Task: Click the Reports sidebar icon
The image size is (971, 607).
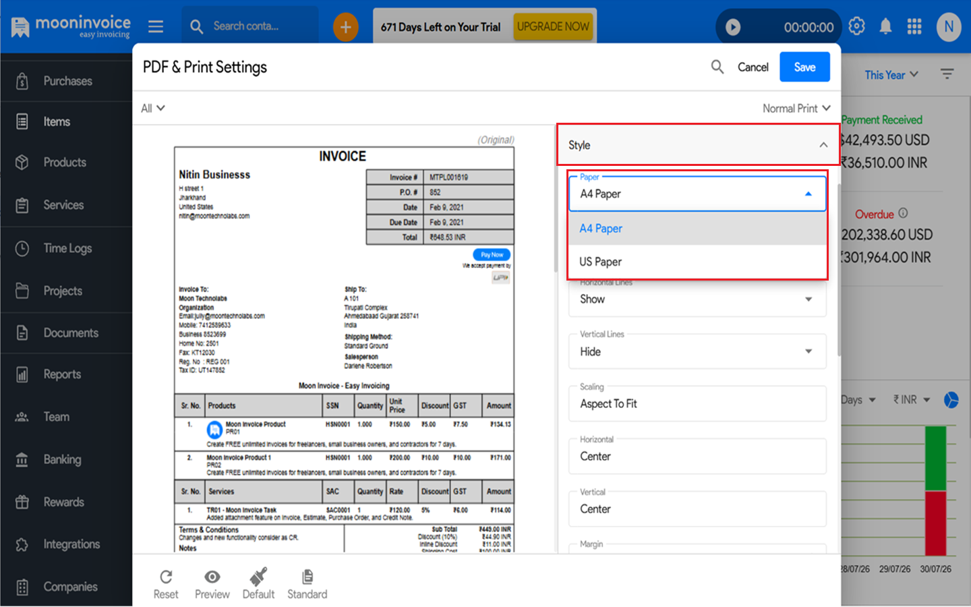Action: 22,374
